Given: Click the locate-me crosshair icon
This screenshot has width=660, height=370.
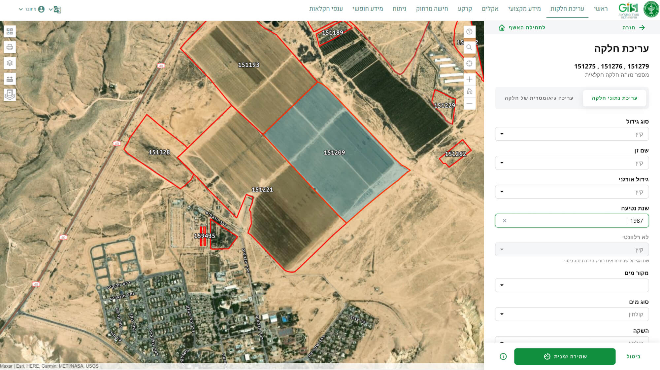Looking at the screenshot, I should point(469,63).
